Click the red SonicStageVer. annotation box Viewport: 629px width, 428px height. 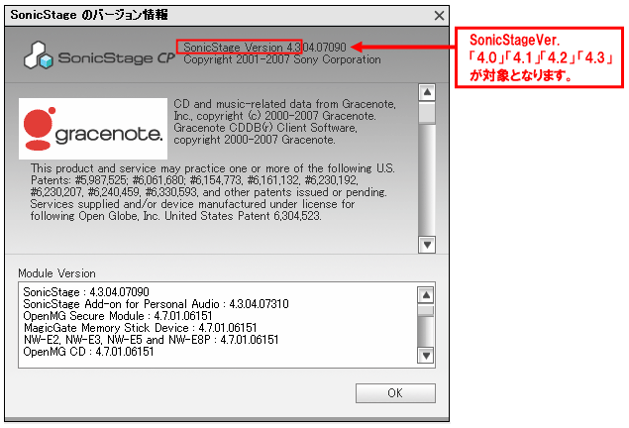click(541, 58)
